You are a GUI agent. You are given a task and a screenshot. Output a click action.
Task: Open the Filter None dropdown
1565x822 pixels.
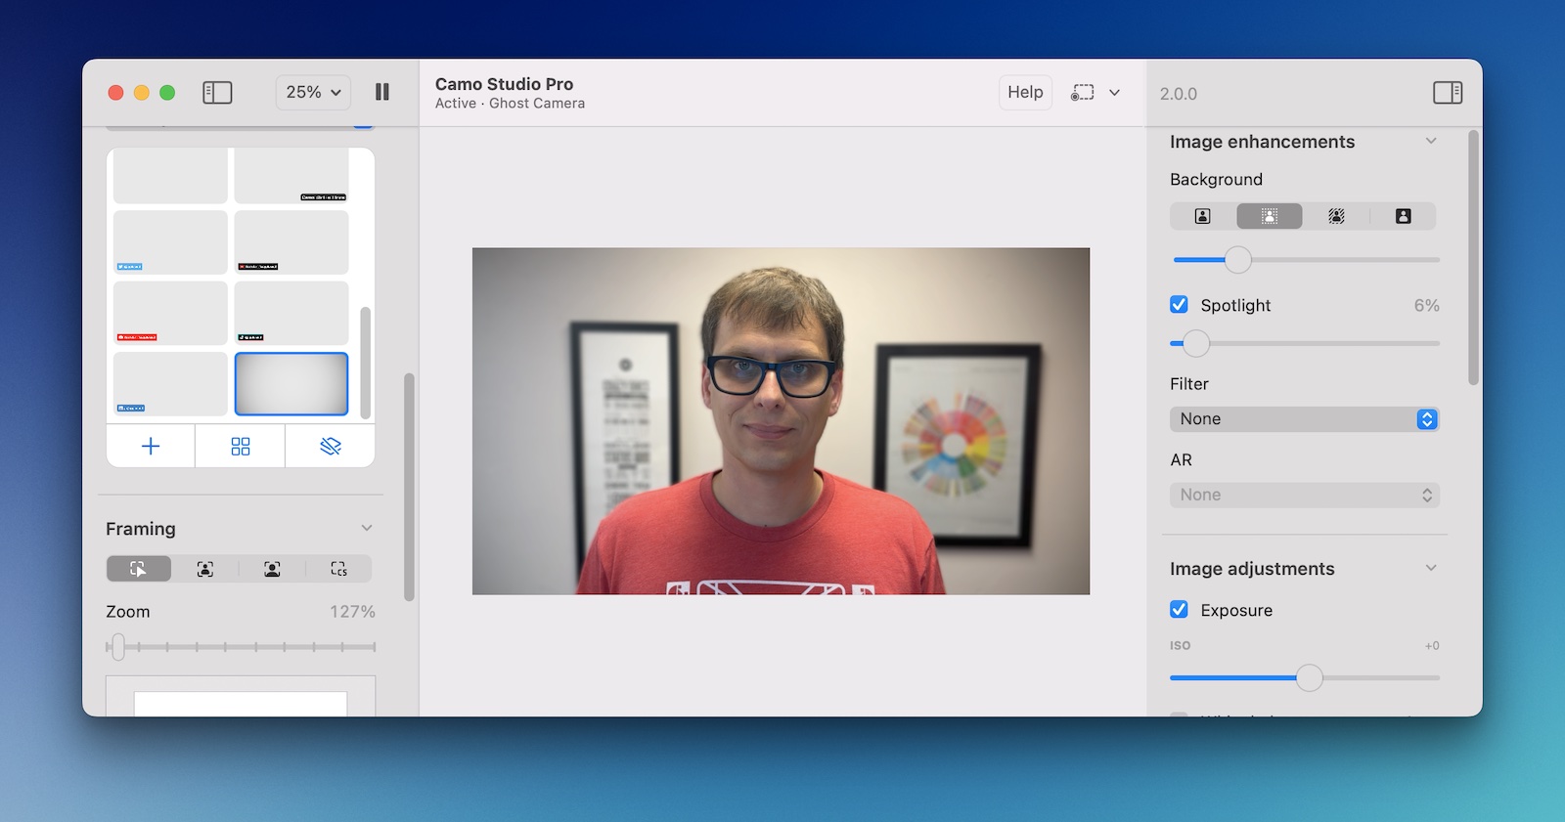[1305, 419]
